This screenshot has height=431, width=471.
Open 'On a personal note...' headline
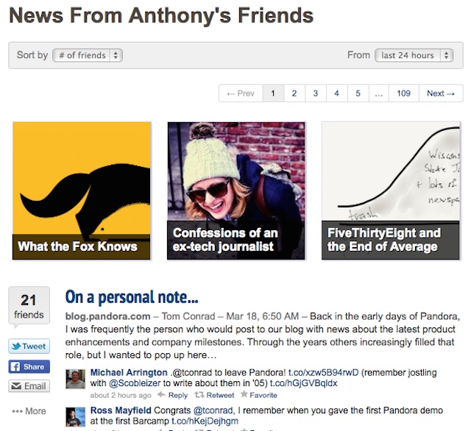pyautogui.click(x=132, y=297)
